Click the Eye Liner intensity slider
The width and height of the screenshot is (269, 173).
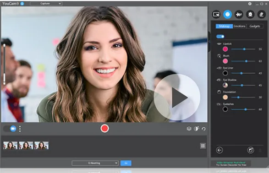(x=243, y=73)
